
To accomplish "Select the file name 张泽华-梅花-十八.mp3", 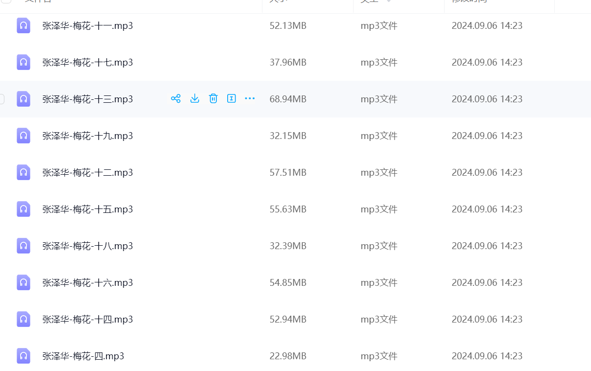I will tap(88, 246).
